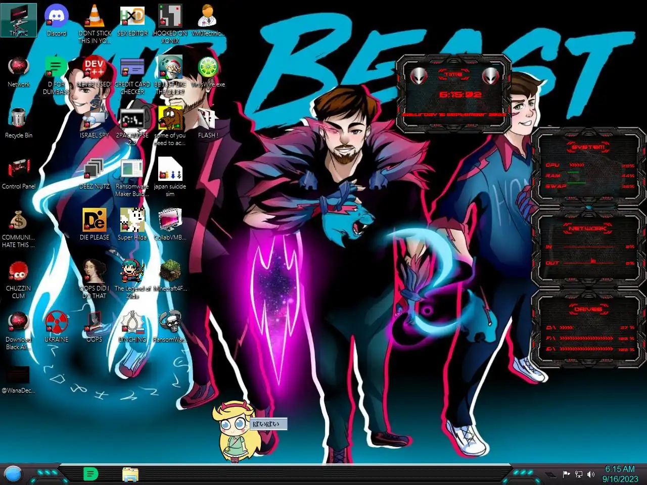Open the Super Hilda game icon
The height and width of the screenshot is (485, 647).
tap(132, 224)
